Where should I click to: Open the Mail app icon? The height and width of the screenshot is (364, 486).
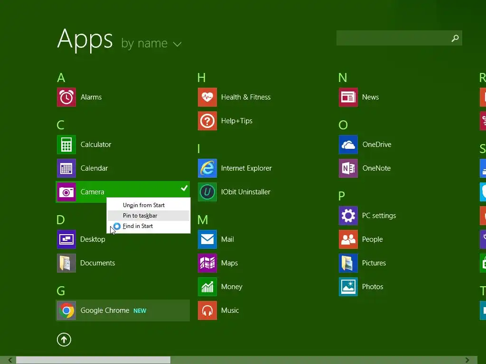(207, 239)
